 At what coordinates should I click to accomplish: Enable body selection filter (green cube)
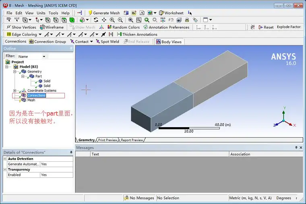(x=72, y=20)
